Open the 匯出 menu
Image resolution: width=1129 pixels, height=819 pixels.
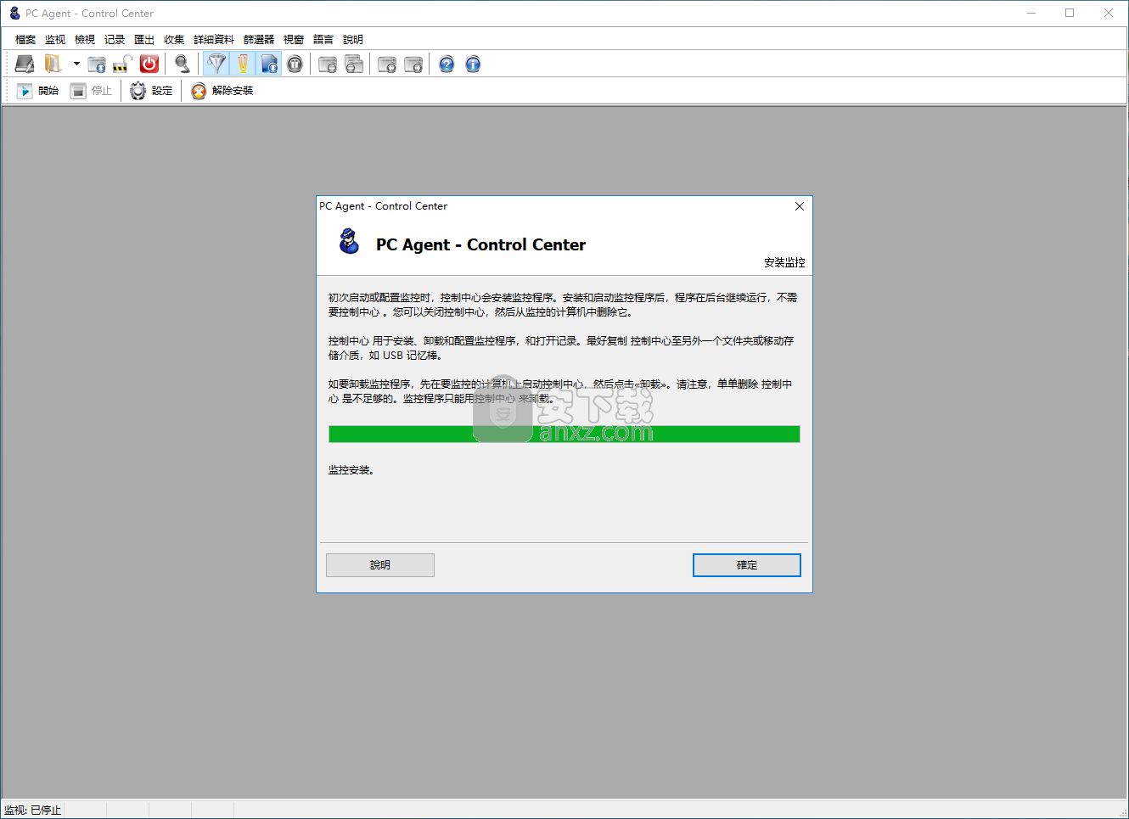tap(144, 40)
